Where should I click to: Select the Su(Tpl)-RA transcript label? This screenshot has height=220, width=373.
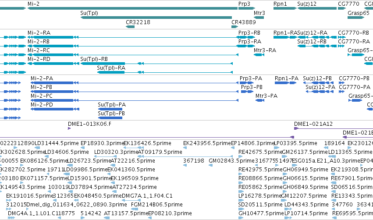[111, 68]
